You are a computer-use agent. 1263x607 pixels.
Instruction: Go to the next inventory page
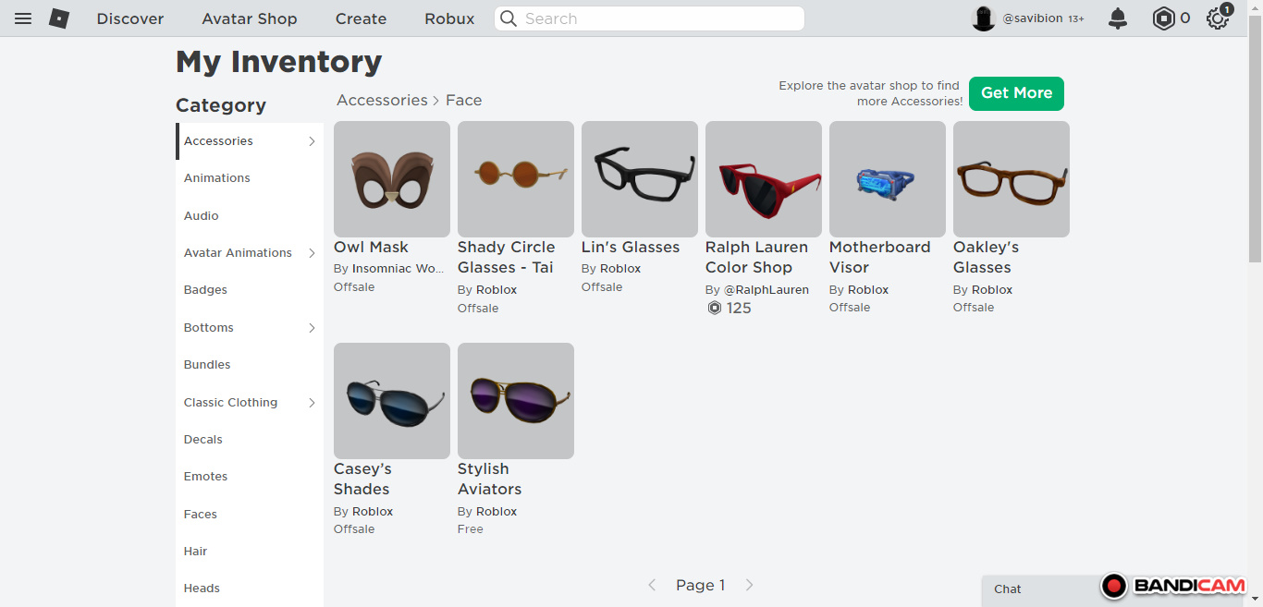click(x=750, y=585)
